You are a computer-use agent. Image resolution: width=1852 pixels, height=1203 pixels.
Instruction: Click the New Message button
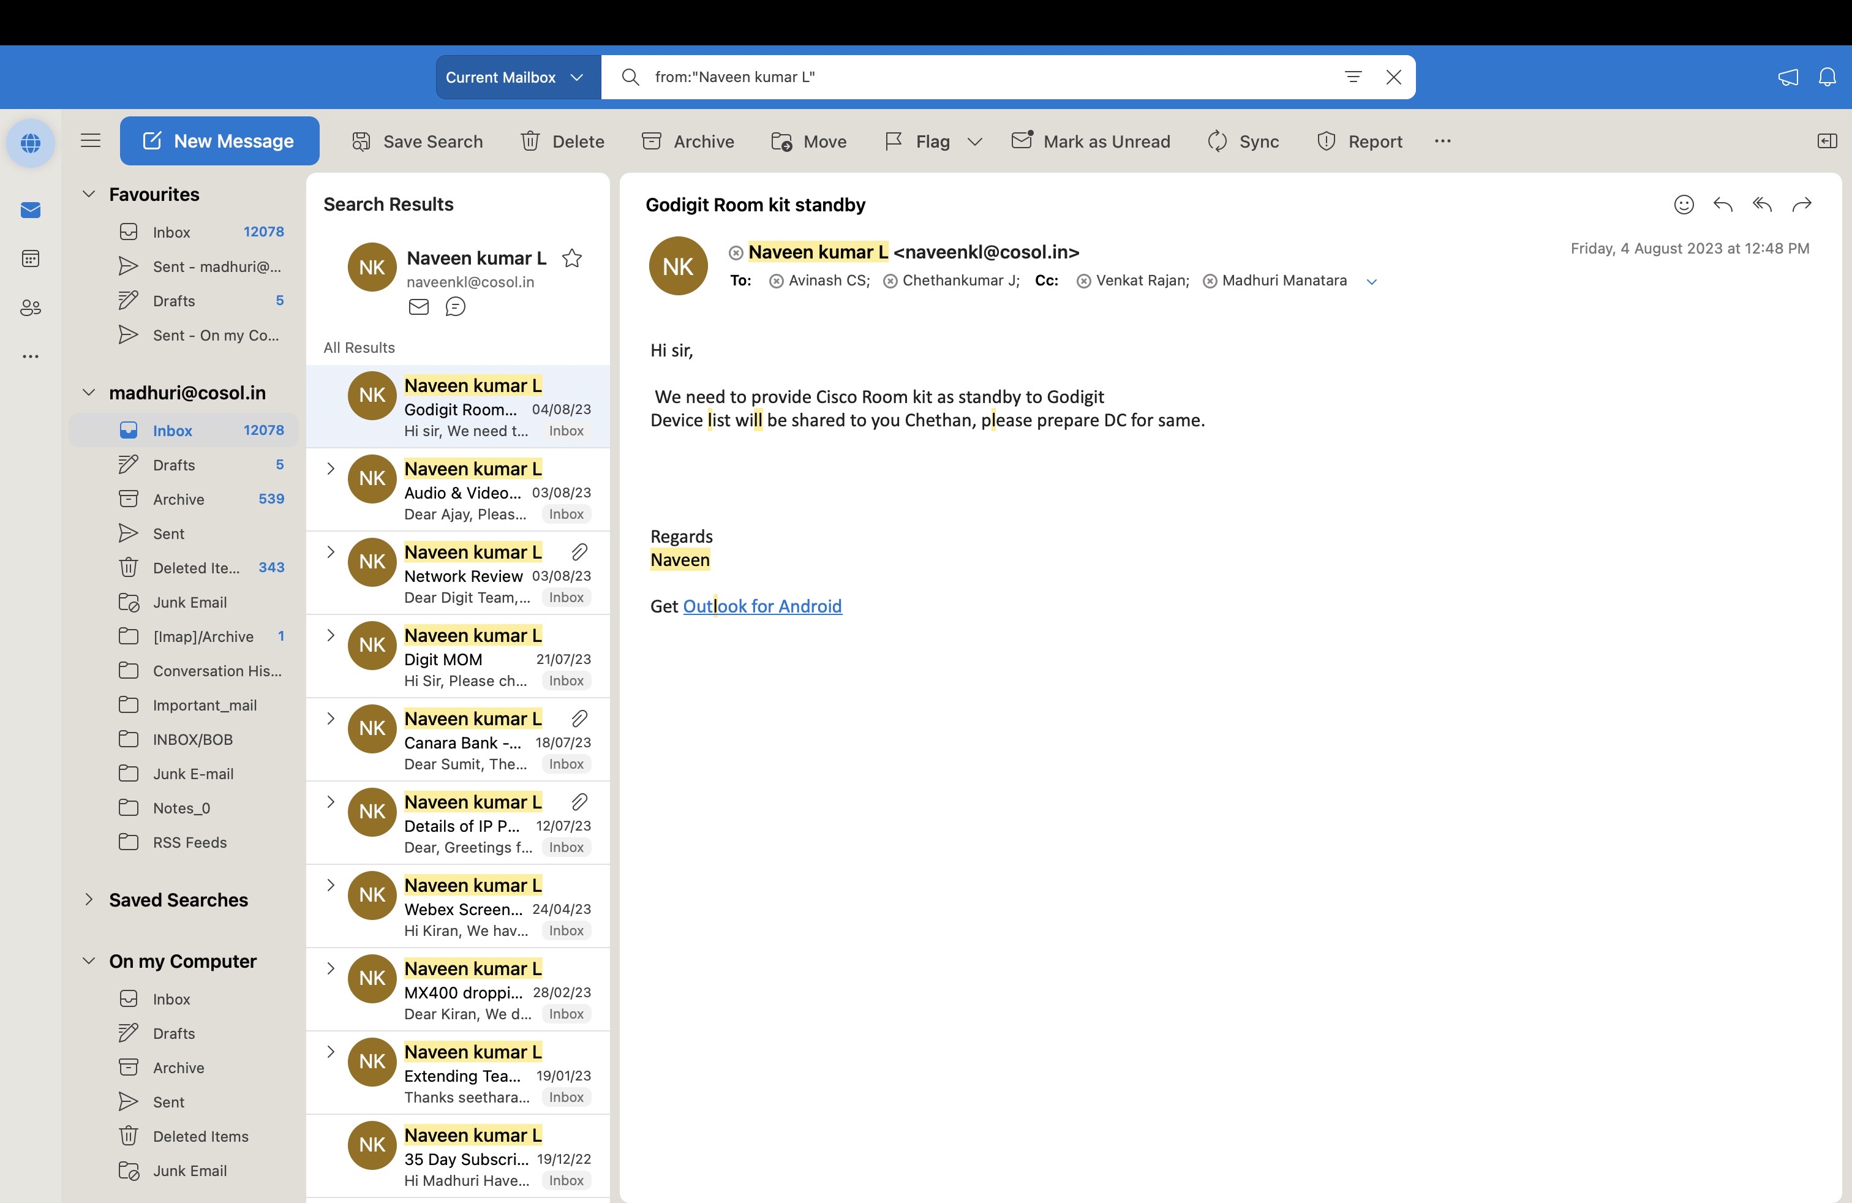pos(219,141)
